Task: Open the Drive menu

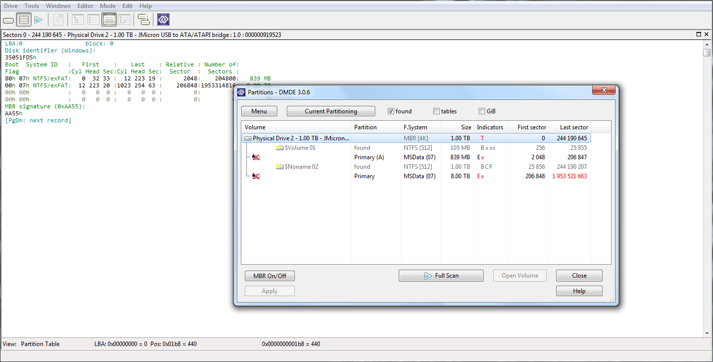Action: coord(10,6)
